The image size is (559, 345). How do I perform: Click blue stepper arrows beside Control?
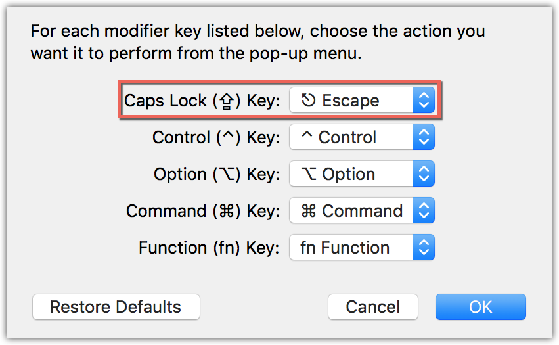(424, 137)
